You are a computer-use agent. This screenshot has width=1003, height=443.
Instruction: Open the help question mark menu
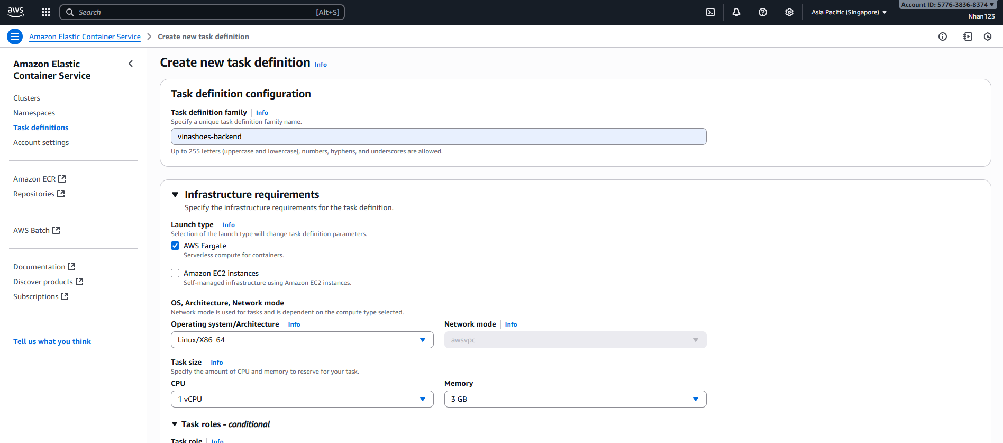coord(763,12)
